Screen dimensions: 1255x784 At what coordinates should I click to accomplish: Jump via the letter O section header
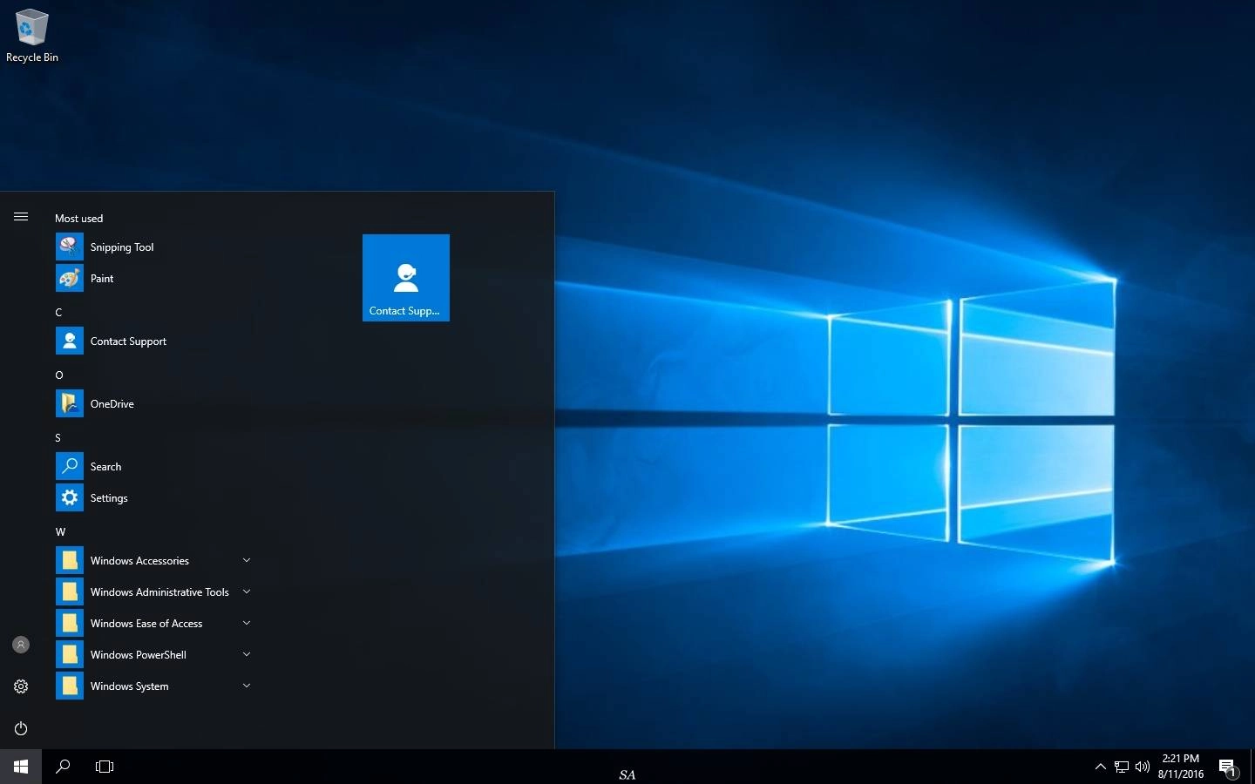coord(59,375)
